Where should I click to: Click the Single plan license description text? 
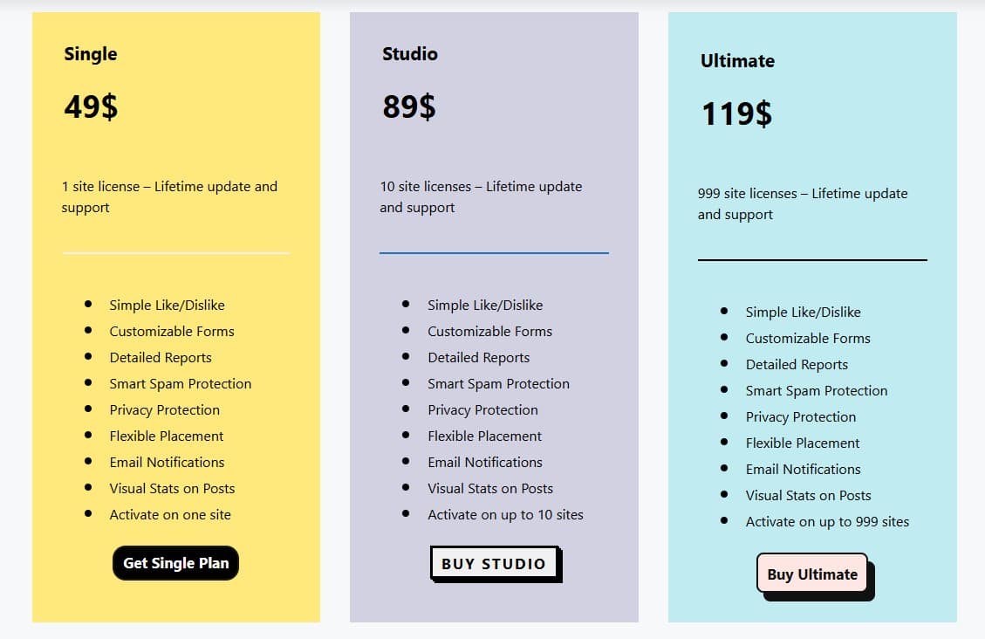click(x=169, y=196)
